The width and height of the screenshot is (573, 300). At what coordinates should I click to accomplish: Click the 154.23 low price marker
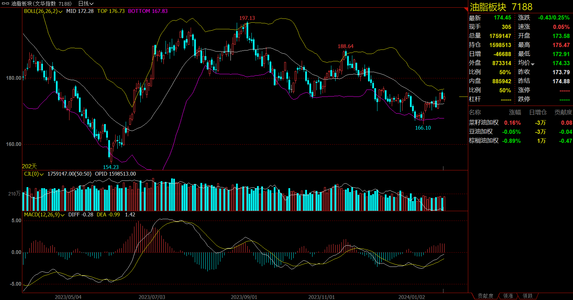(111, 167)
